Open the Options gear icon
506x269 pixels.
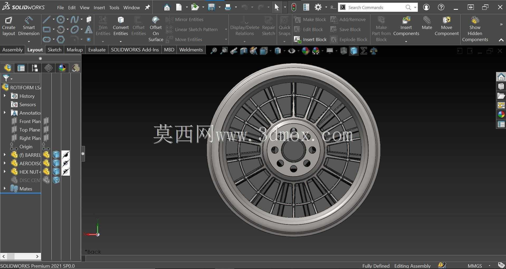(x=318, y=7)
